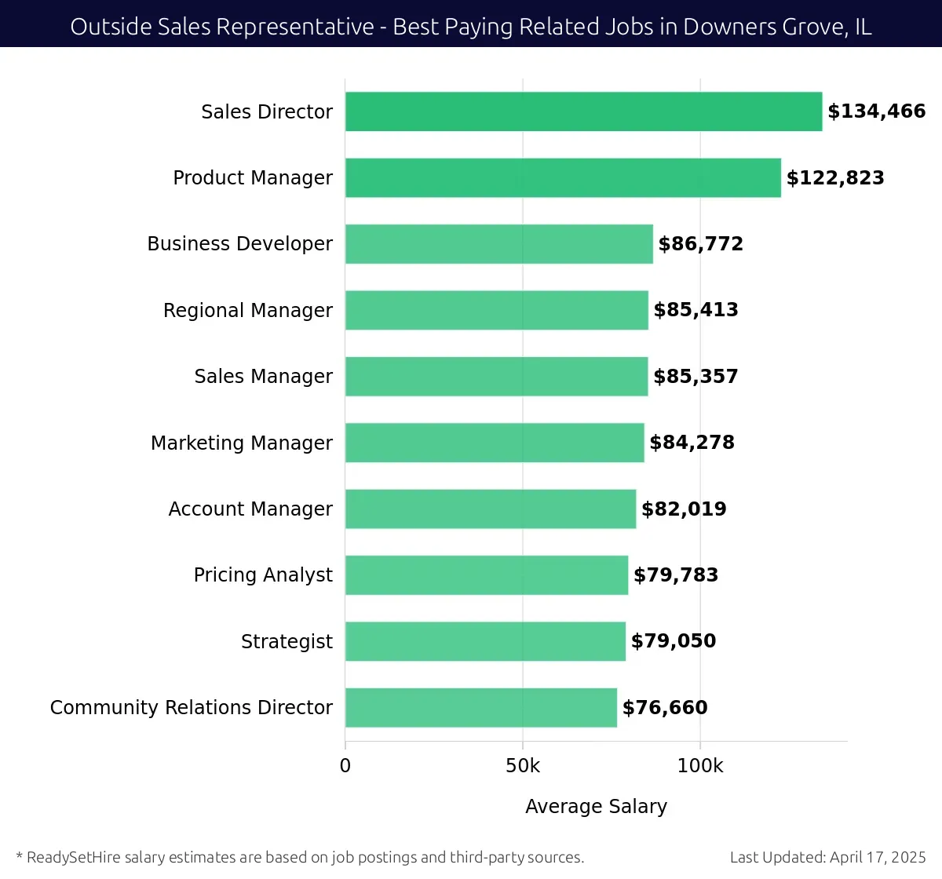
Task: Click the Sales Manager salary bar
Action: pos(497,377)
